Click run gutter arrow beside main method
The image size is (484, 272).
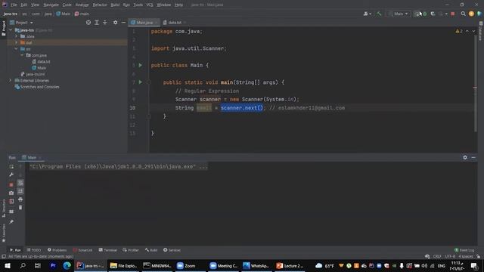click(141, 82)
